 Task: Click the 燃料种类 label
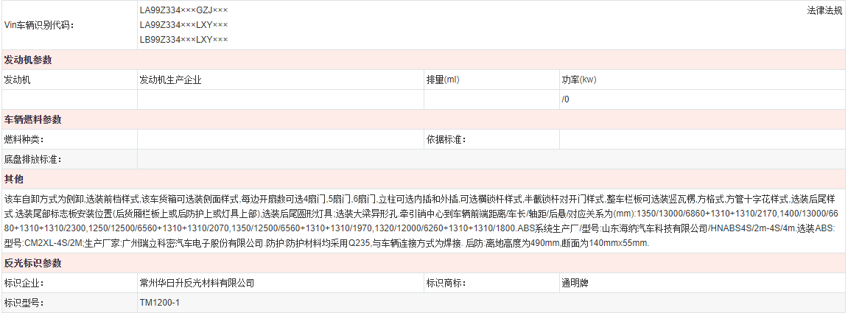pyautogui.click(x=24, y=139)
